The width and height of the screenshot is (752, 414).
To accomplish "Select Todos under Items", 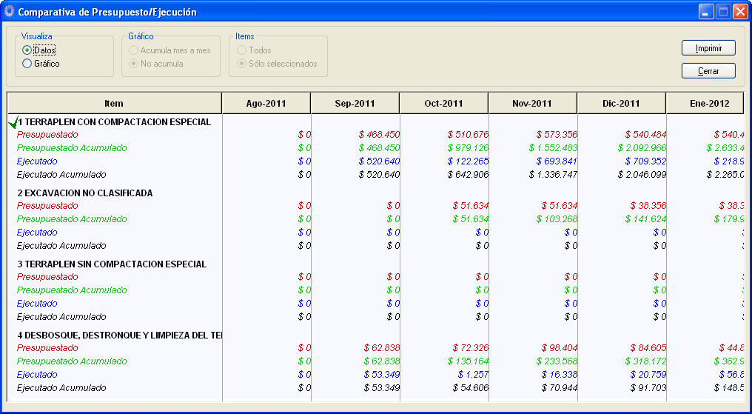I will click(x=242, y=50).
